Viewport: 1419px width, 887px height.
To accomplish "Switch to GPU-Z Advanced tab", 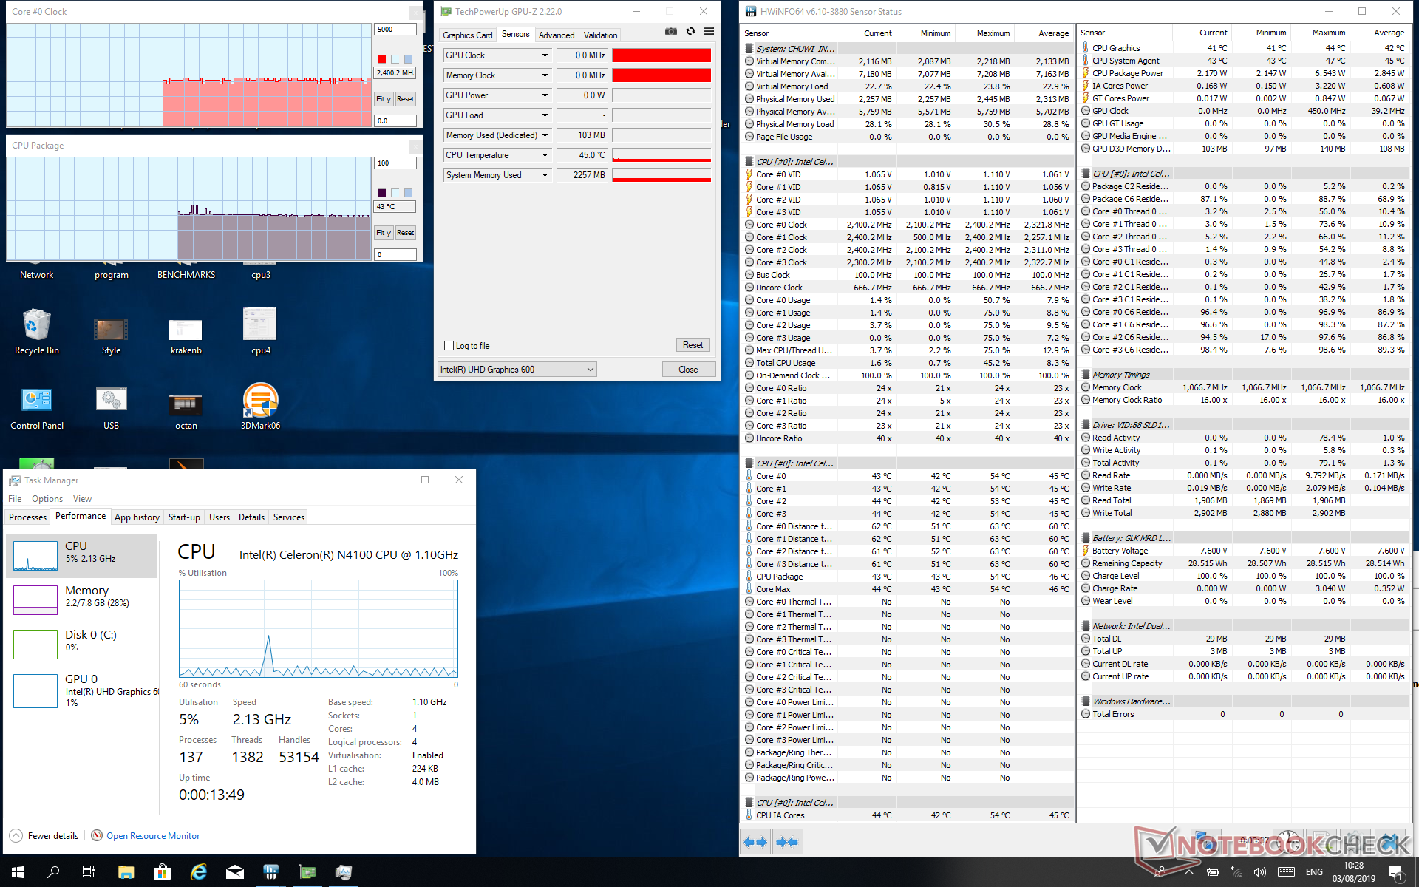I will (x=556, y=35).
